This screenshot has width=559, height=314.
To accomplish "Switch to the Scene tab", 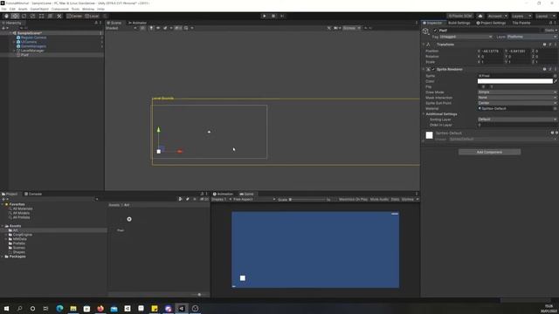I will pyautogui.click(x=114, y=23).
